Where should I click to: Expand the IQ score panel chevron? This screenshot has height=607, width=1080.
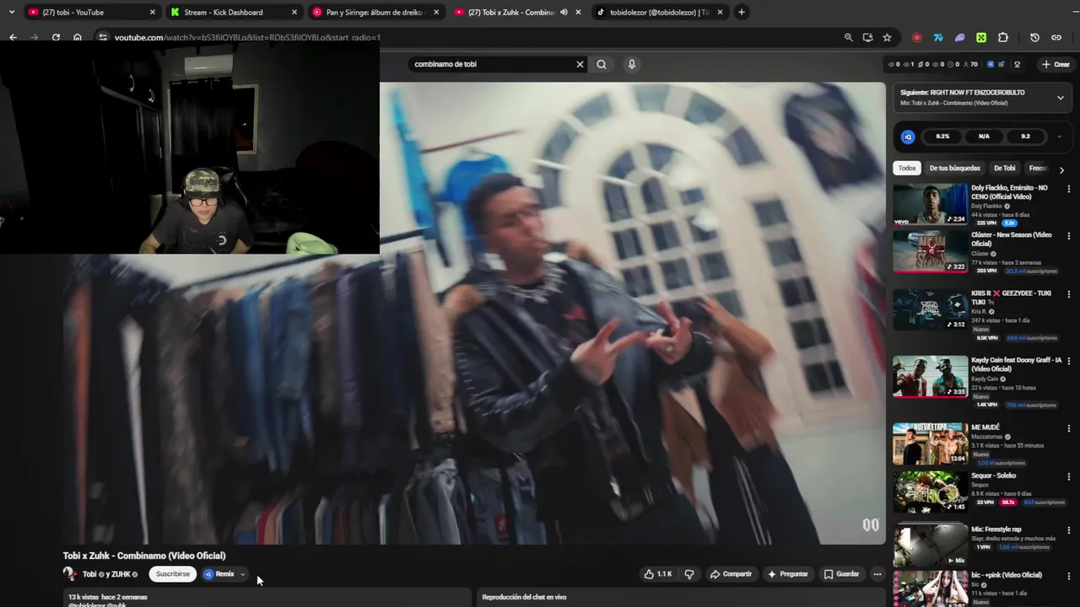pos(1059,137)
